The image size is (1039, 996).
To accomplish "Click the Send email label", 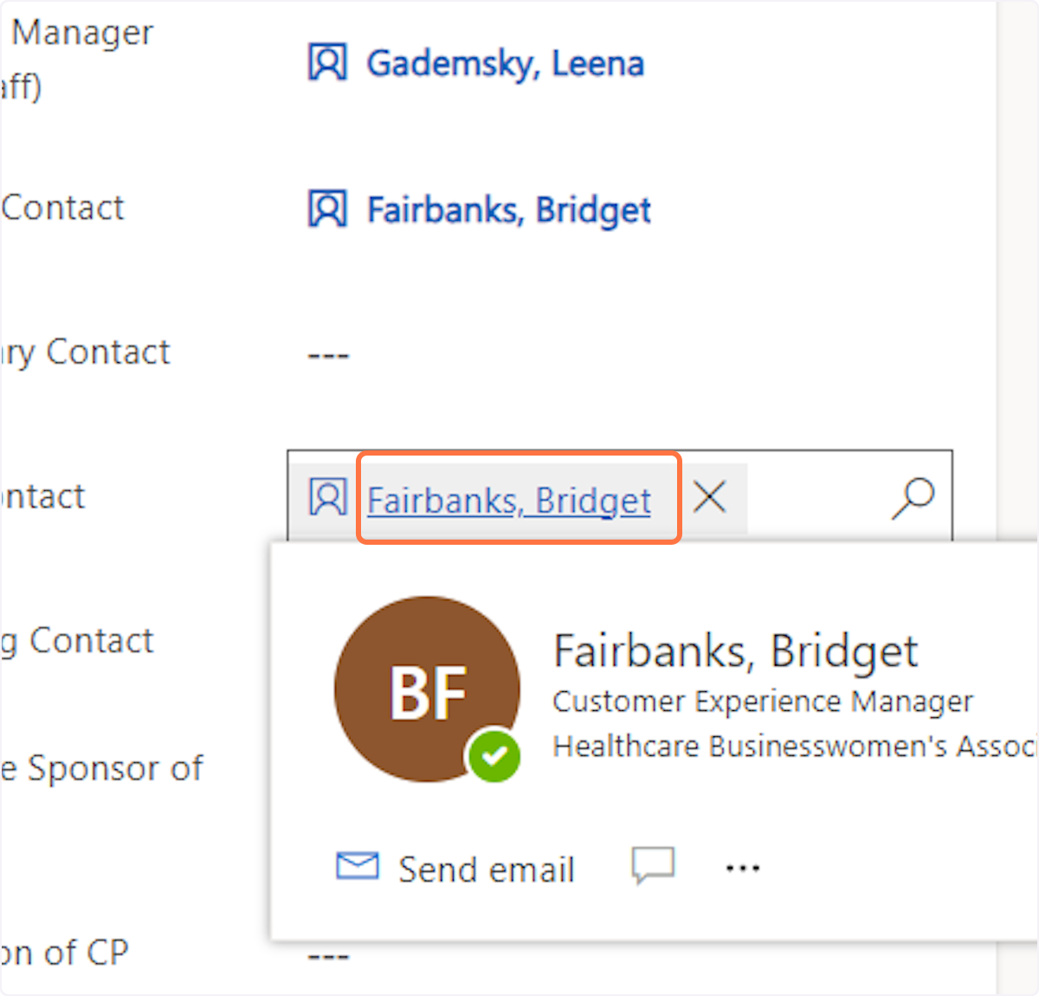I will 486,870.
